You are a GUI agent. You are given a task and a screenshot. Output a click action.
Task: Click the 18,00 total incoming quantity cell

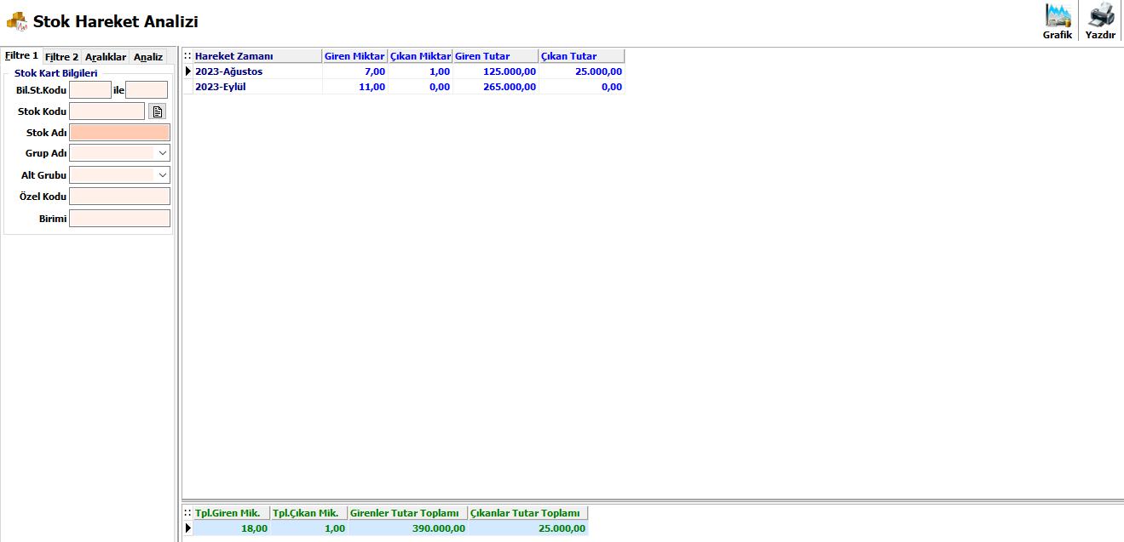(x=232, y=528)
